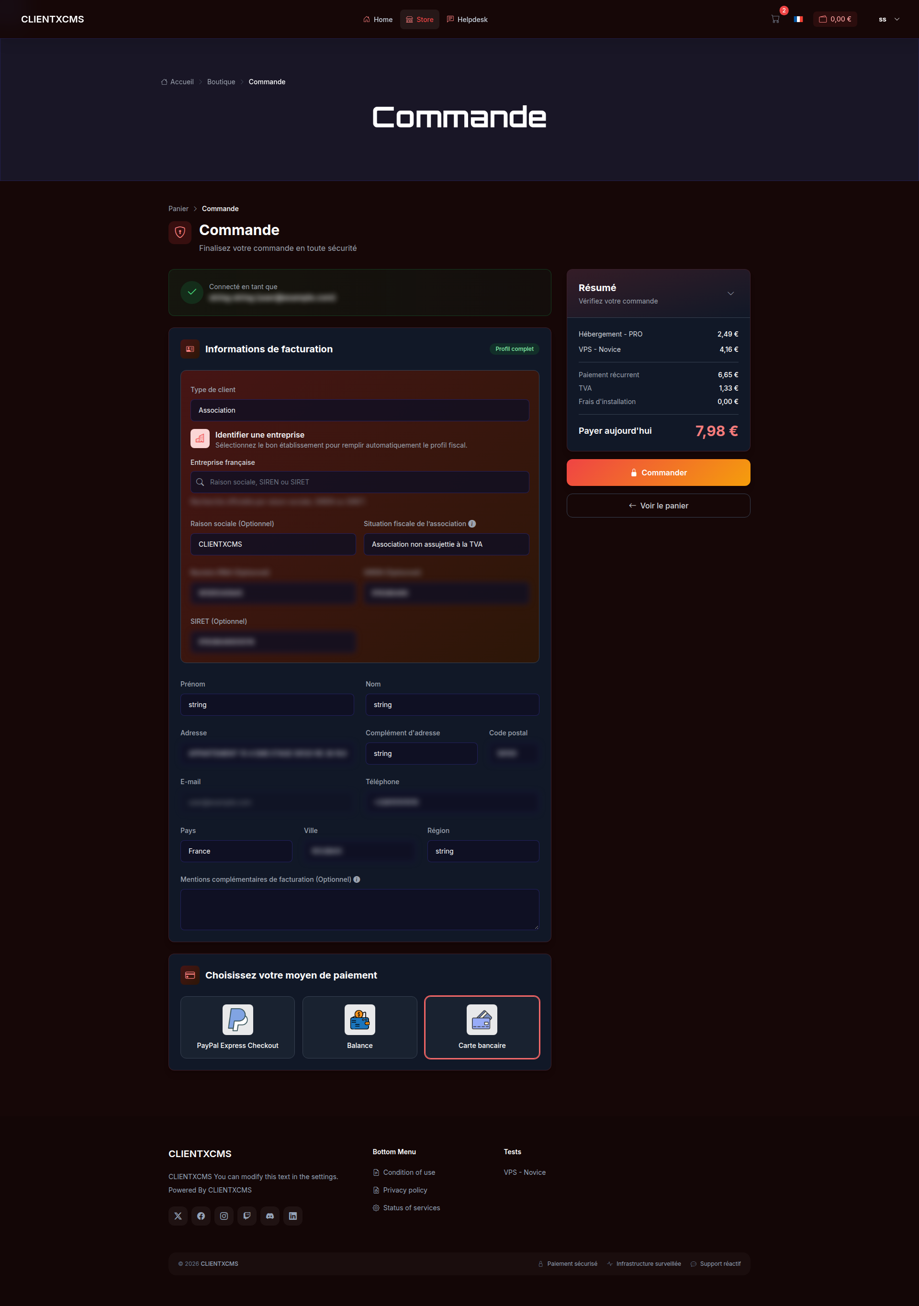Click the Profil complet badge
Image resolution: width=919 pixels, height=1306 pixels.
(x=514, y=349)
